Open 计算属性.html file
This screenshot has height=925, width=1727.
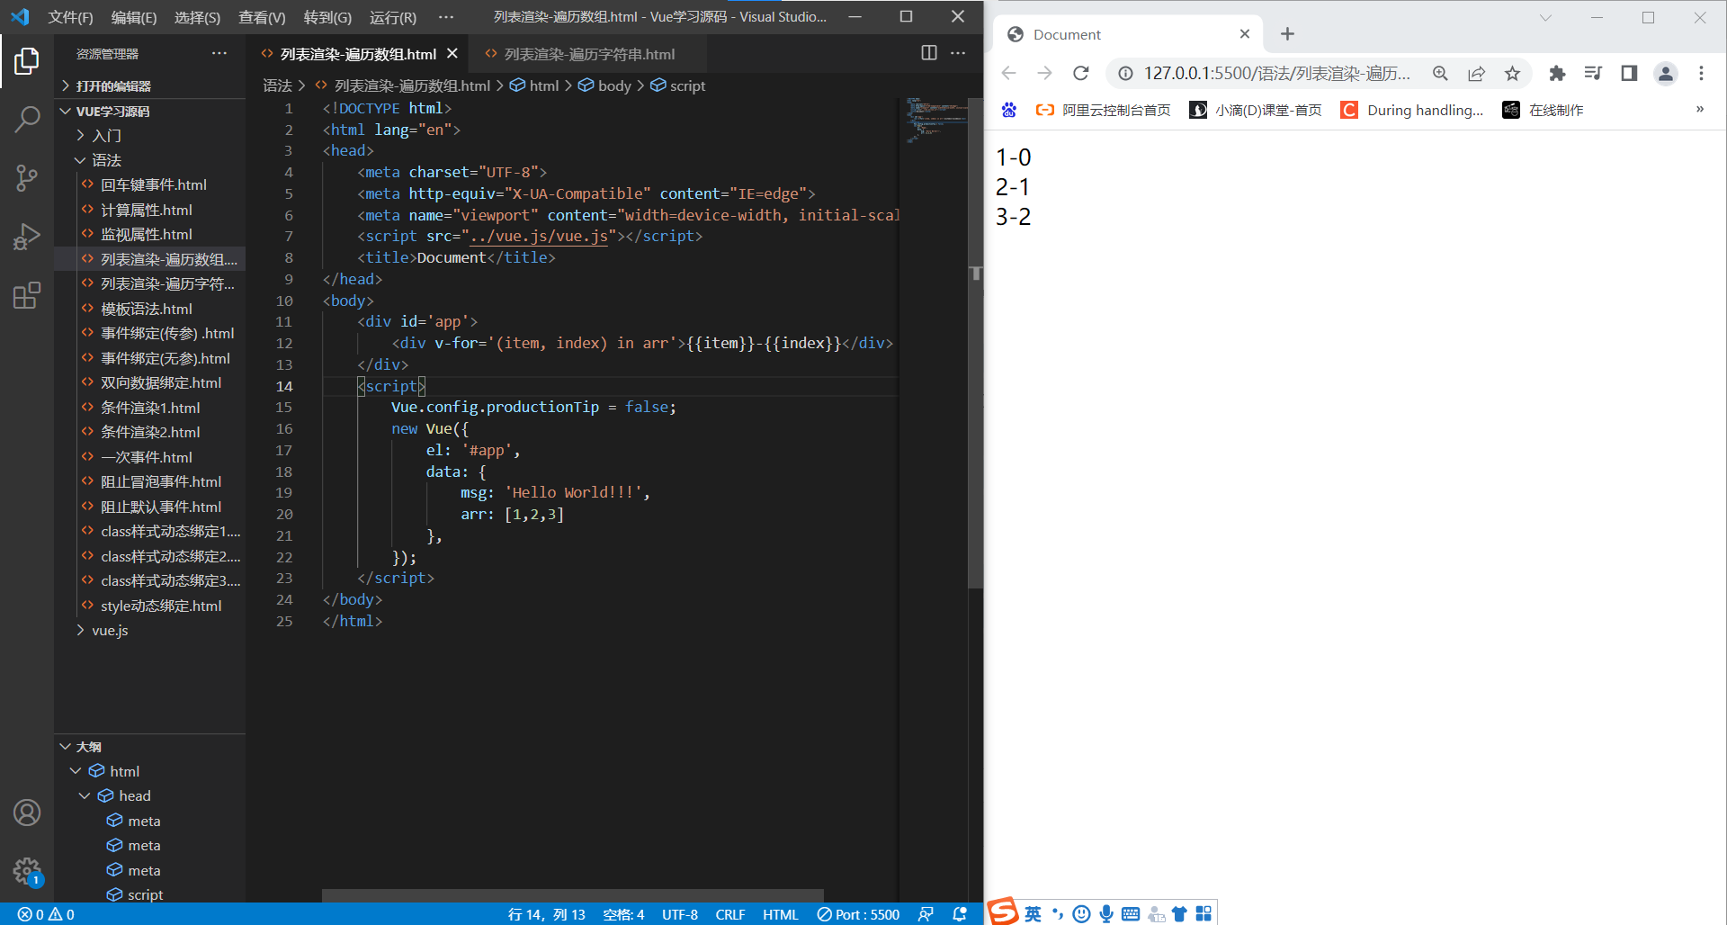pos(146,210)
